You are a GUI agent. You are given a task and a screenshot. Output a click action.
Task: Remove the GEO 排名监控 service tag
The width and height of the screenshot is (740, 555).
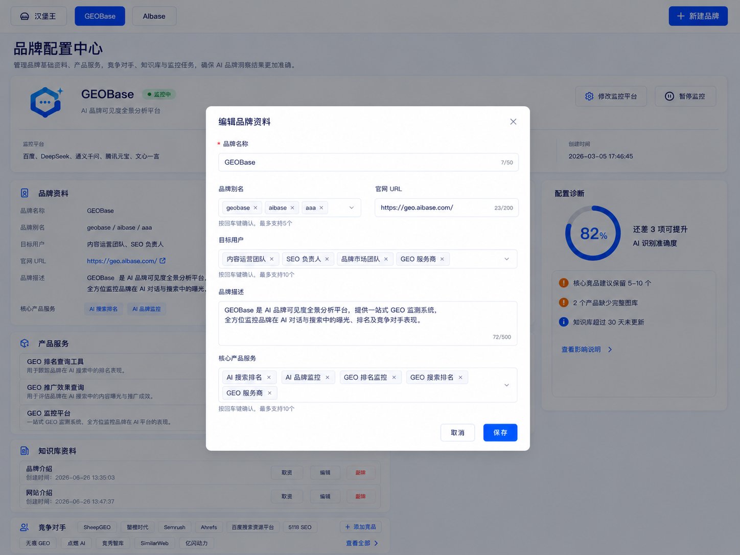point(394,378)
